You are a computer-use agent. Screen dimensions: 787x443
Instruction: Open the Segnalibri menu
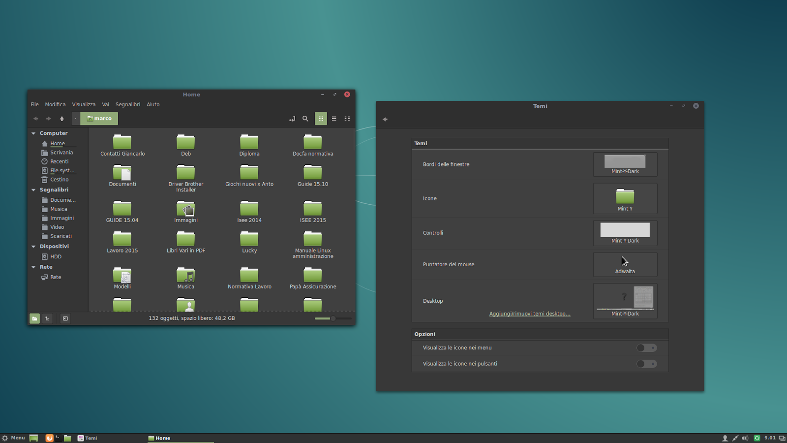(127, 104)
